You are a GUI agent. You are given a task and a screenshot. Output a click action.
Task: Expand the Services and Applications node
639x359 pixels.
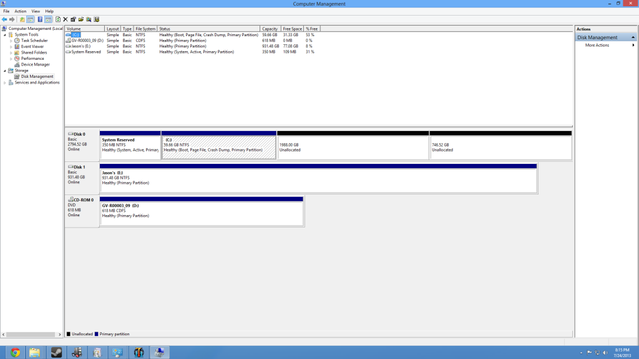tap(5, 82)
